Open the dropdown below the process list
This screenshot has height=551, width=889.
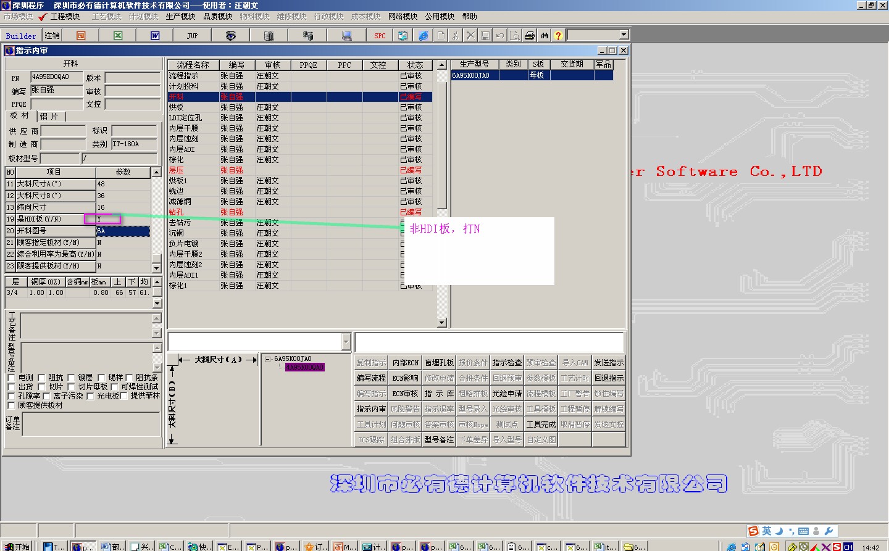tap(346, 342)
